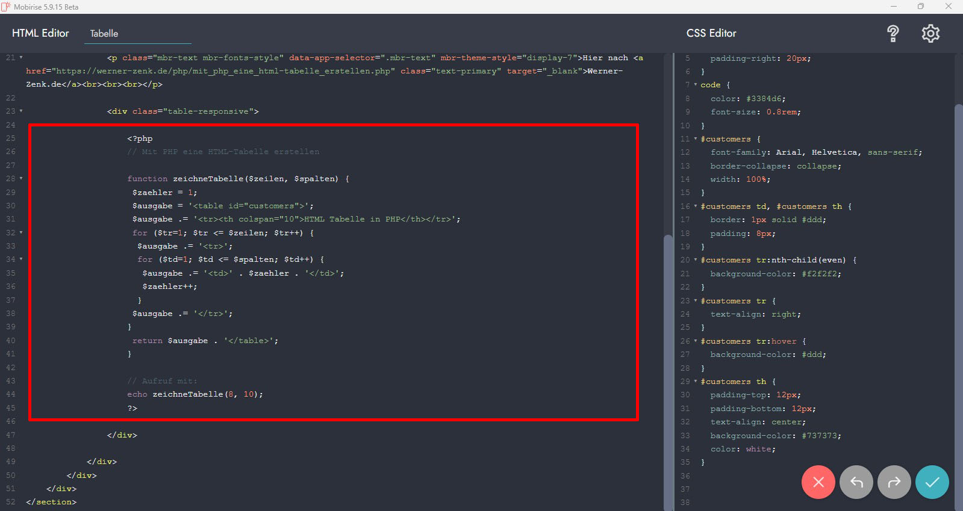963x511 pixels.
Task: Click the $ausgabe .= '</tr>' line
Action: tap(182, 314)
